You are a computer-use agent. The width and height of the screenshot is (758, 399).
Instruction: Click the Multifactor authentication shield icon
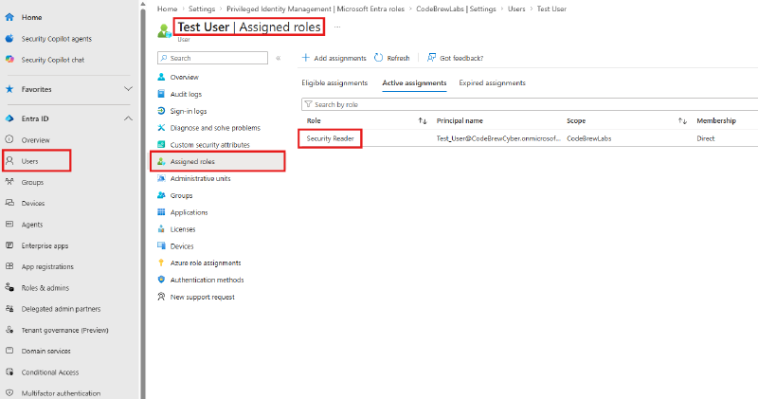coord(9,393)
